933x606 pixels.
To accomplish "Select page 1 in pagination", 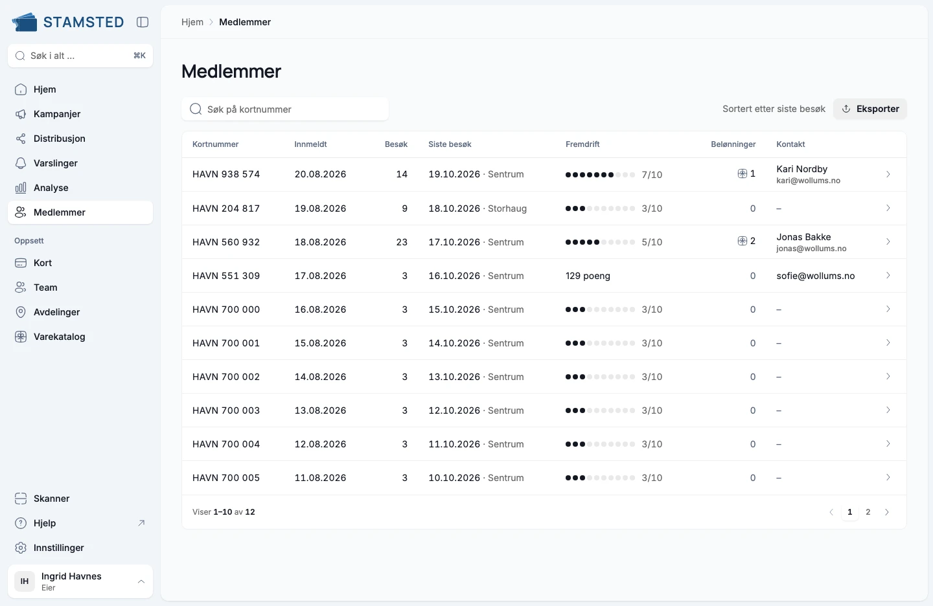I will [850, 512].
